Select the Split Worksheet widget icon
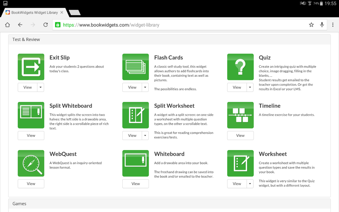Screen dimensions: 339x212 point(136,115)
